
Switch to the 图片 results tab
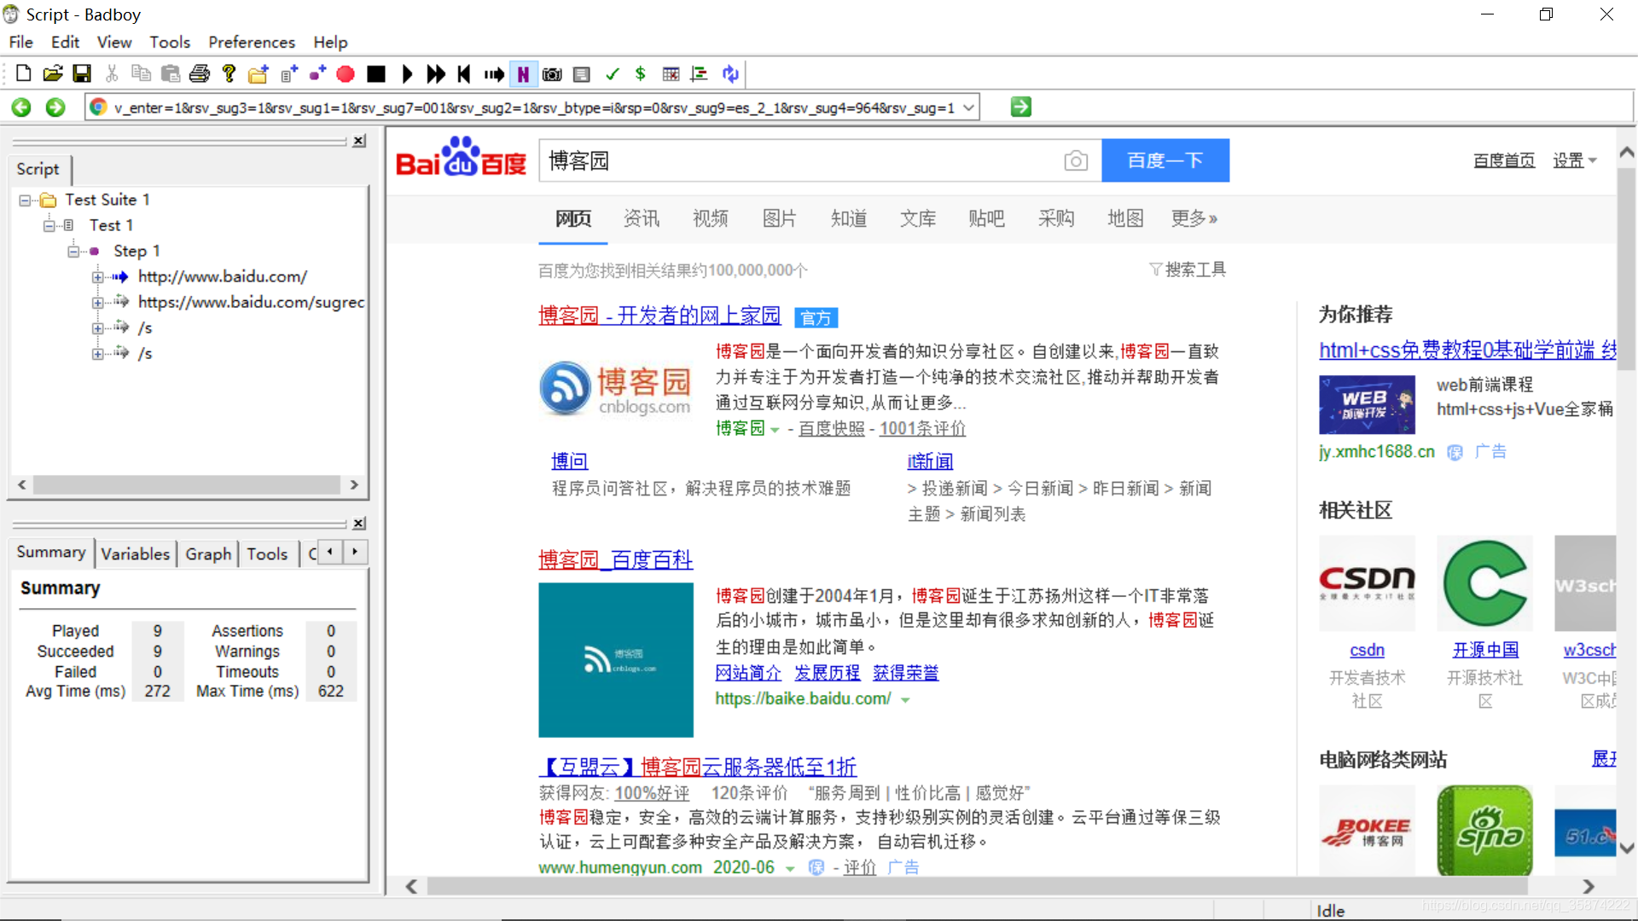tap(779, 219)
